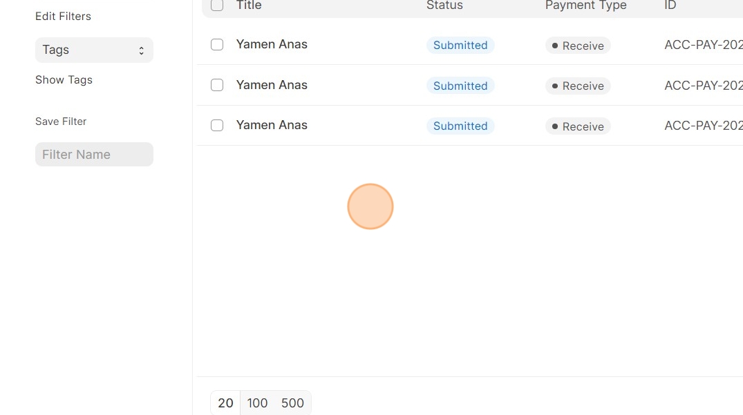Click the Edit Filters link

coord(63,16)
